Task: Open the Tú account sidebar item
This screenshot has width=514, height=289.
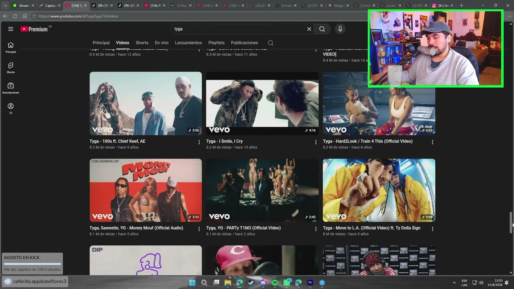Action: point(11,108)
